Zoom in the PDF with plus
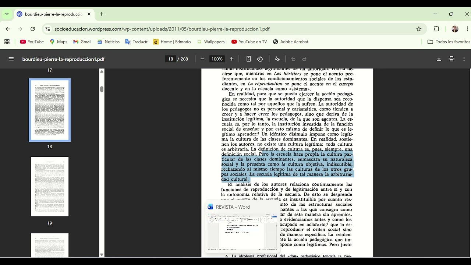The image size is (471, 265). (231, 59)
